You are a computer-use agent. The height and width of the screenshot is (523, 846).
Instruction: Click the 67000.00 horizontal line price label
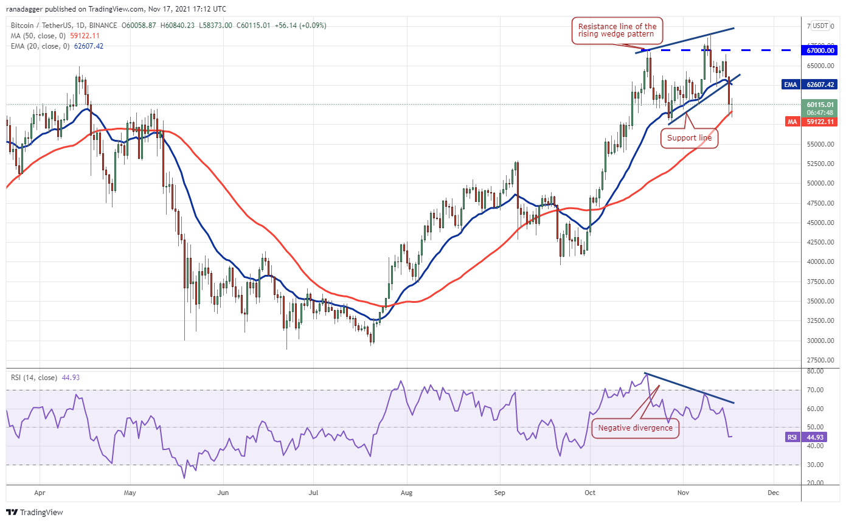(x=820, y=51)
